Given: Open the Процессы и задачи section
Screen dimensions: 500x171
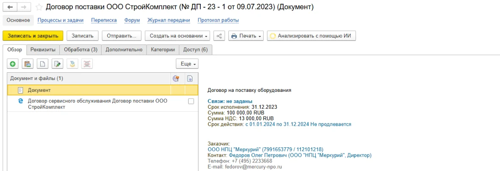Looking at the screenshot, I should pos(61,20).
